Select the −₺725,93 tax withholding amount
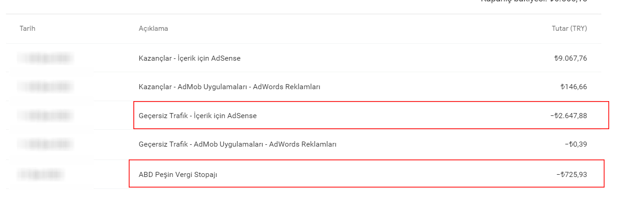Screen dimensions: 629x222 click(x=572, y=175)
